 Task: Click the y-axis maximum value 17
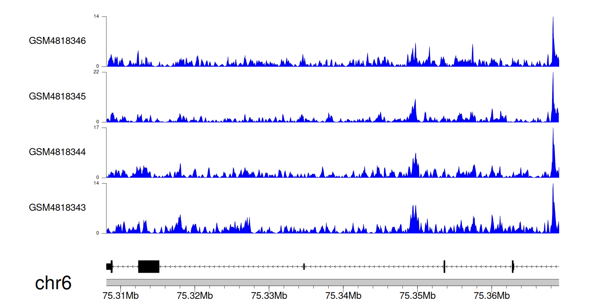96,127
